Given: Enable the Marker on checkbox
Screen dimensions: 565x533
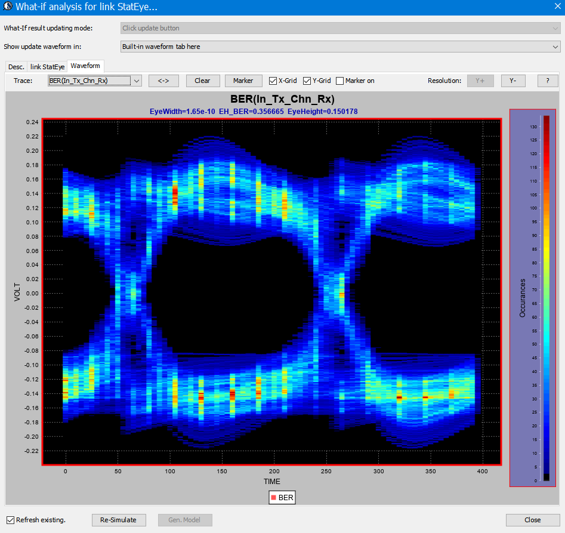Looking at the screenshot, I should click(340, 81).
